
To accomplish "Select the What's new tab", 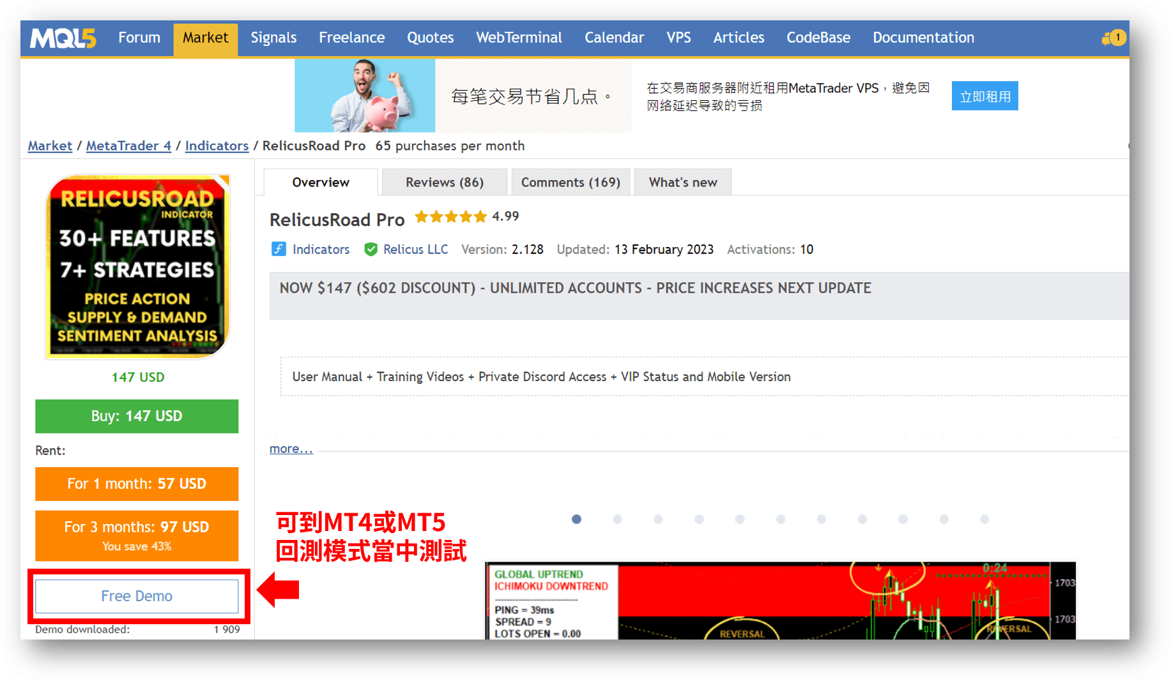I will [682, 182].
